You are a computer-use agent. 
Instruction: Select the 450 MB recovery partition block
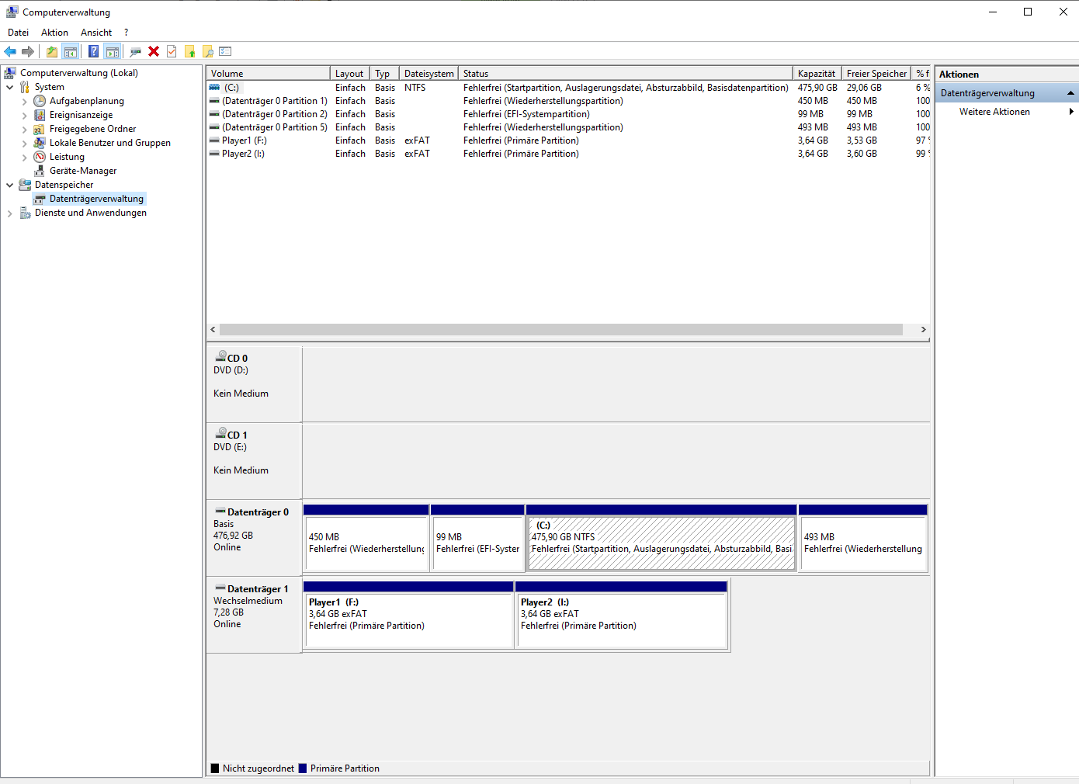(366, 538)
